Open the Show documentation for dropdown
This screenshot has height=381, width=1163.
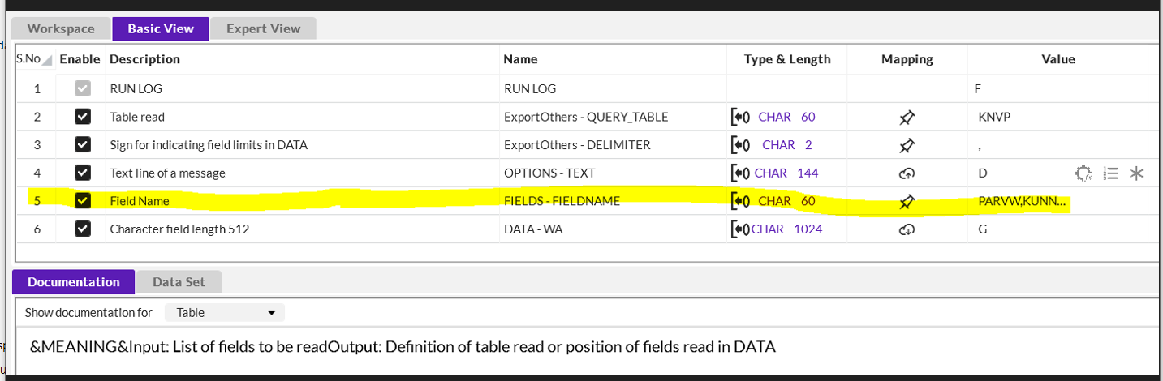coord(225,313)
